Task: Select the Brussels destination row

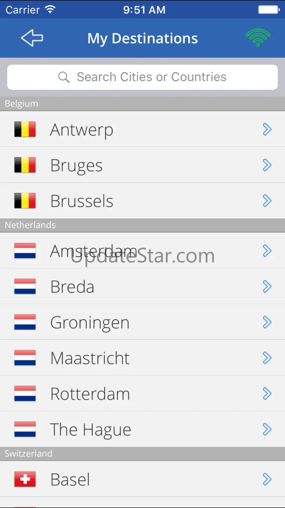Action: pyautogui.click(x=142, y=201)
